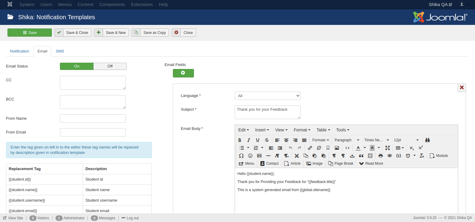Screen dimensions: 475x222
Task: Click the fullscreen editor icon
Action: [x=387, y=148]
